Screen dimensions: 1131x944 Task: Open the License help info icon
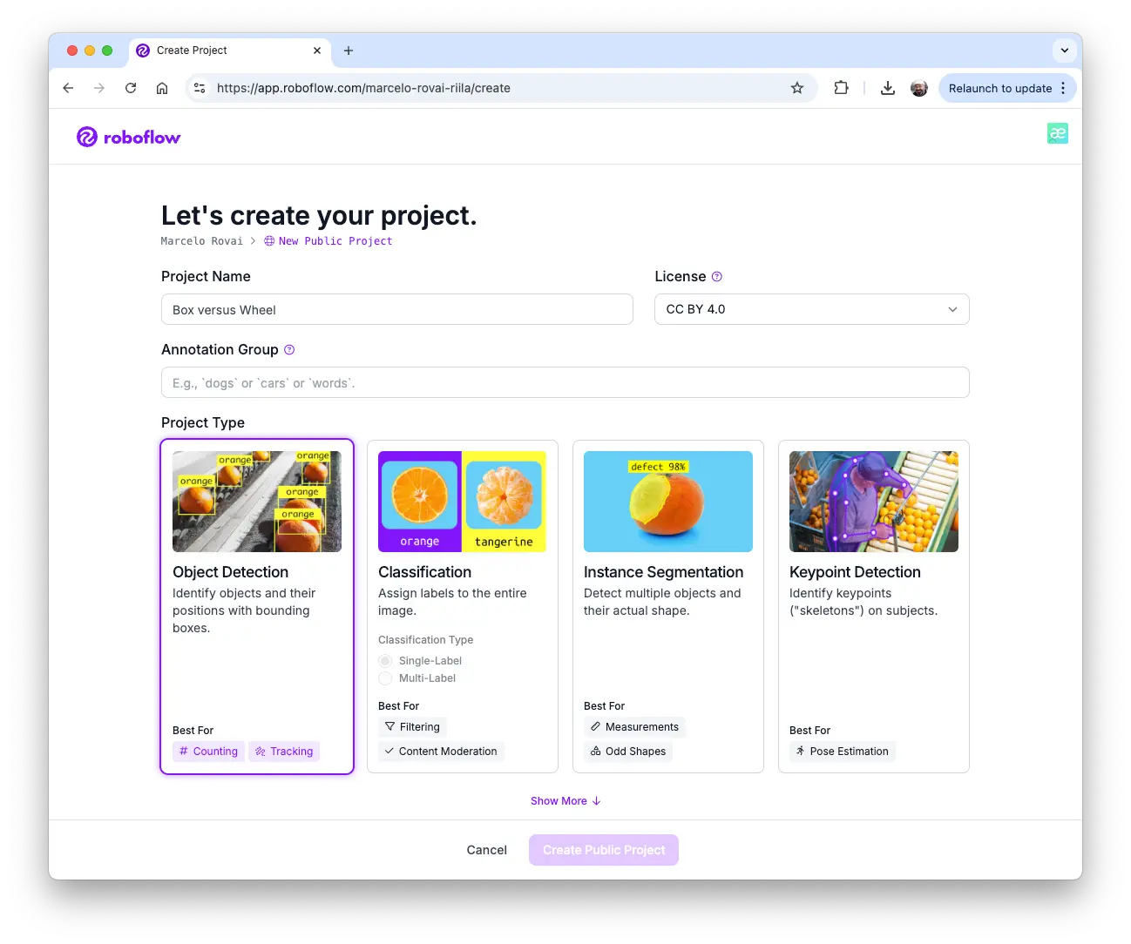point(717,277)
